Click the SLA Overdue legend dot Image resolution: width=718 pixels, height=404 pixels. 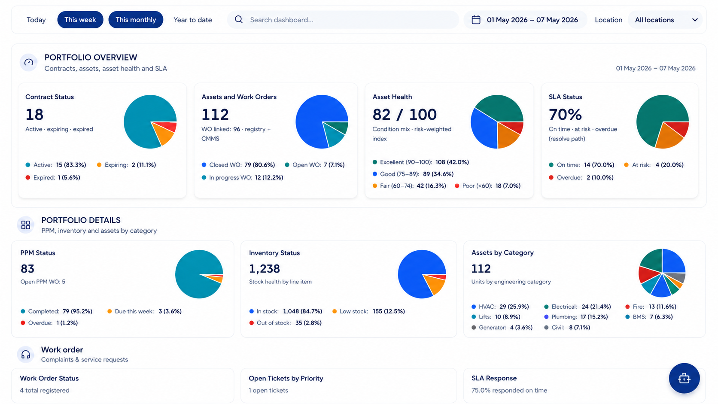551,177
